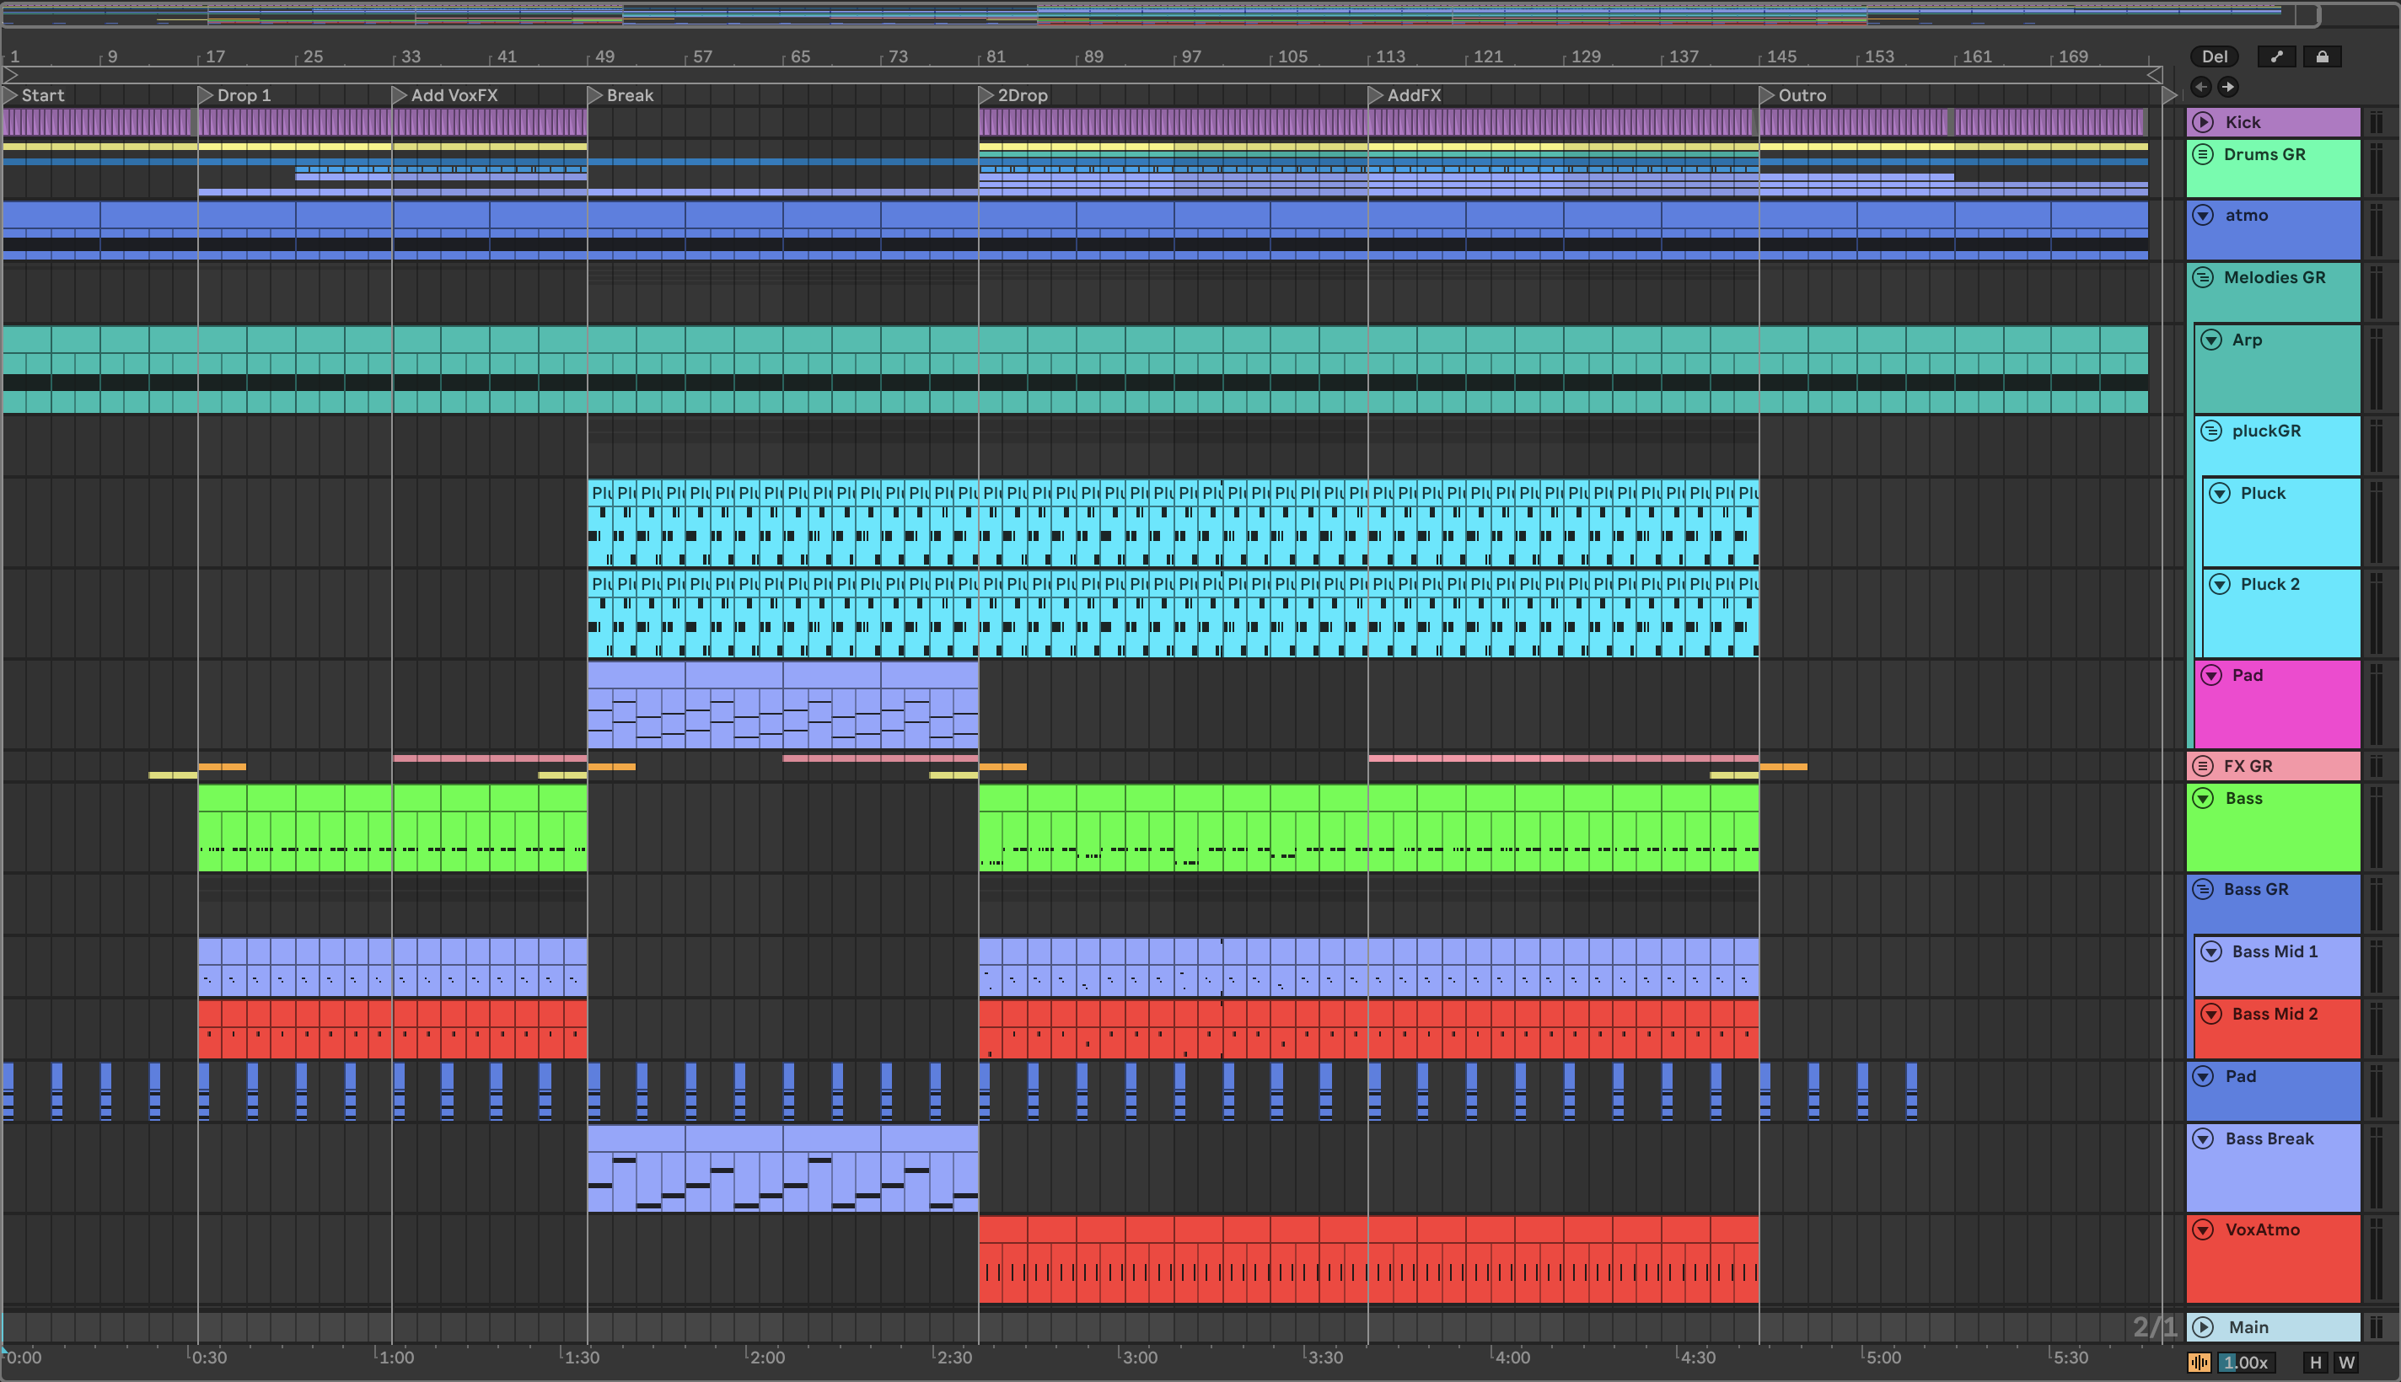
Task: Jump to next locator arrow
Action: [2227, 88]
